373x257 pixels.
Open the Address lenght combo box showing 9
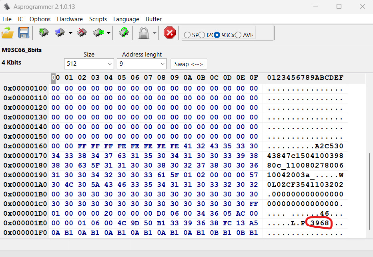(x=142, y=64)
